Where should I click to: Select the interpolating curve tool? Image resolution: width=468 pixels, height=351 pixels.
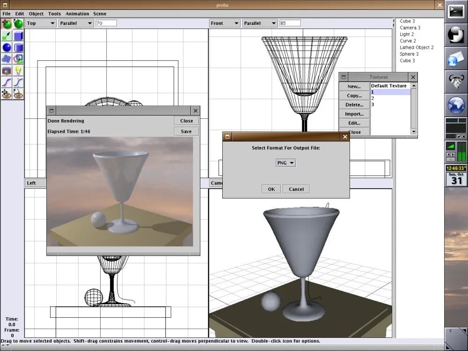[7, 82]
